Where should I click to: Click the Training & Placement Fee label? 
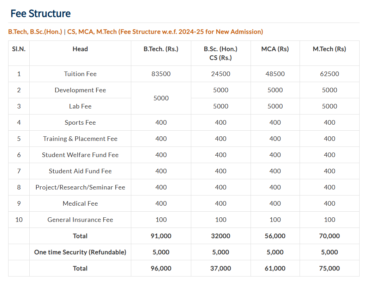tap(80, 139)
